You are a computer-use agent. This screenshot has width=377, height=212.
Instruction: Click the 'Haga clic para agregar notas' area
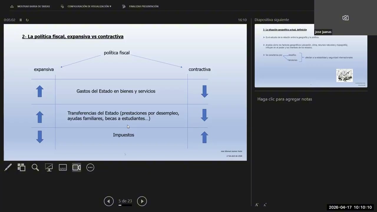pos(285,99)
